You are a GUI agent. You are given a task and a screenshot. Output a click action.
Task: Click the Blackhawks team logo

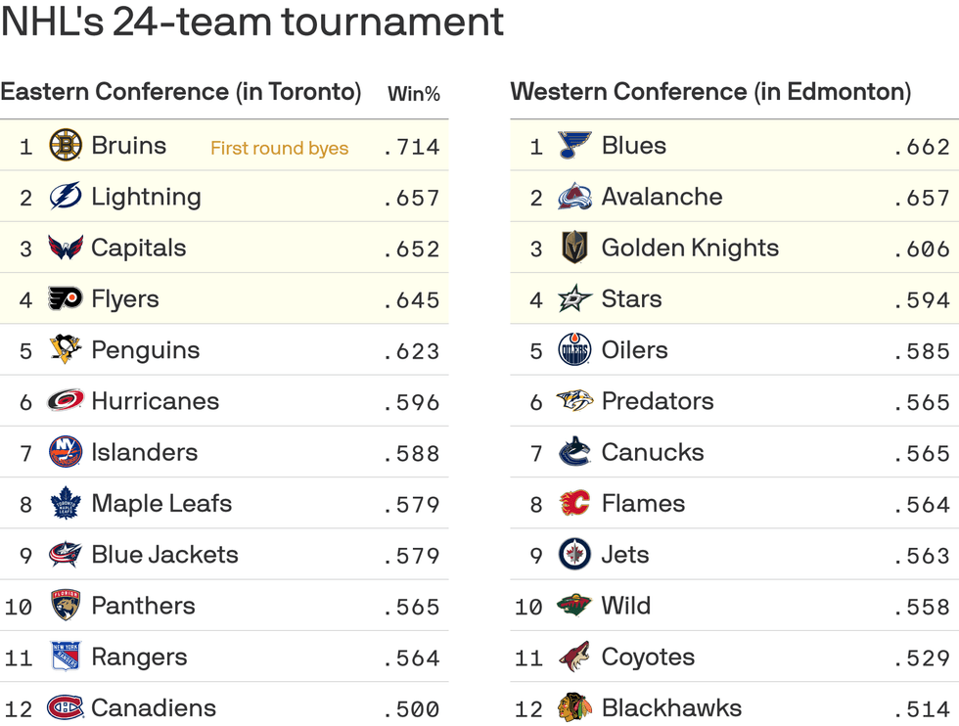(x=575, y=707)
